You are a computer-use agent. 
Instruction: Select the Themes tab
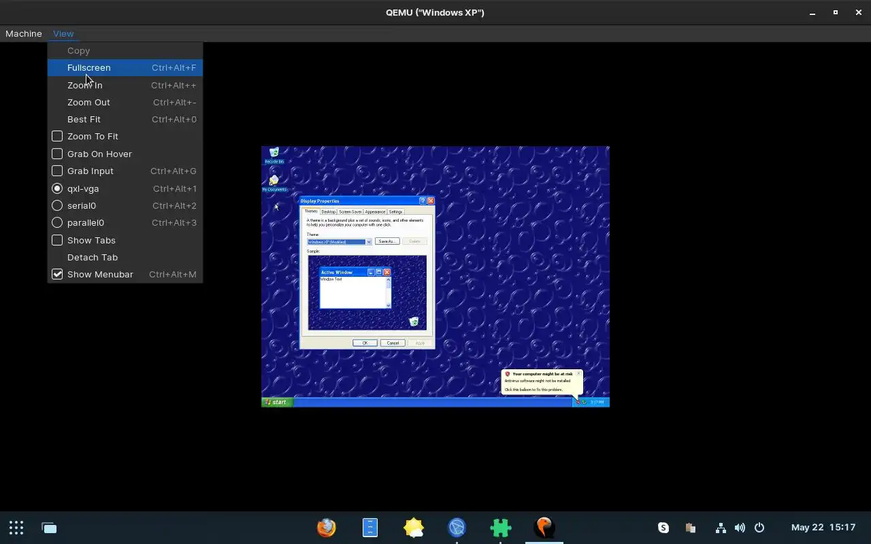pyautogui.click(x=311, y=211)
